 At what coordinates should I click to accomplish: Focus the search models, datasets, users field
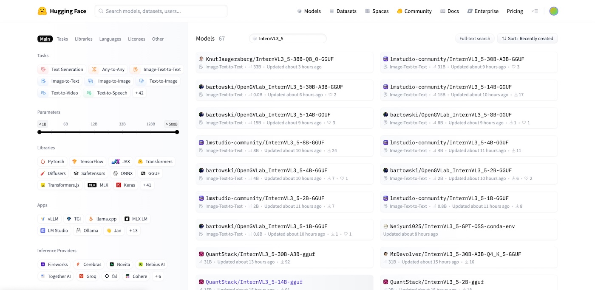pyautogui.click(x=161, y=11)
